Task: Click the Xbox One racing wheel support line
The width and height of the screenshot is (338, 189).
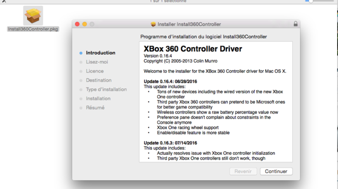Action: pyautogui.click(x=187, y=128)
